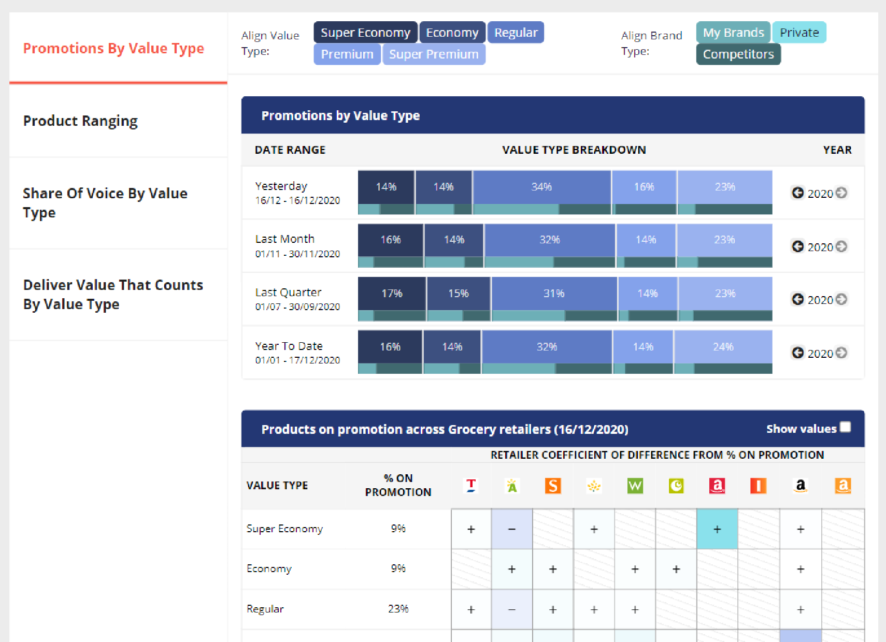The width and height of the screenshot is (886, 642).
Task: Go to next year in Year To Date row
Action: pyautogui.click(x=841, y=353)
